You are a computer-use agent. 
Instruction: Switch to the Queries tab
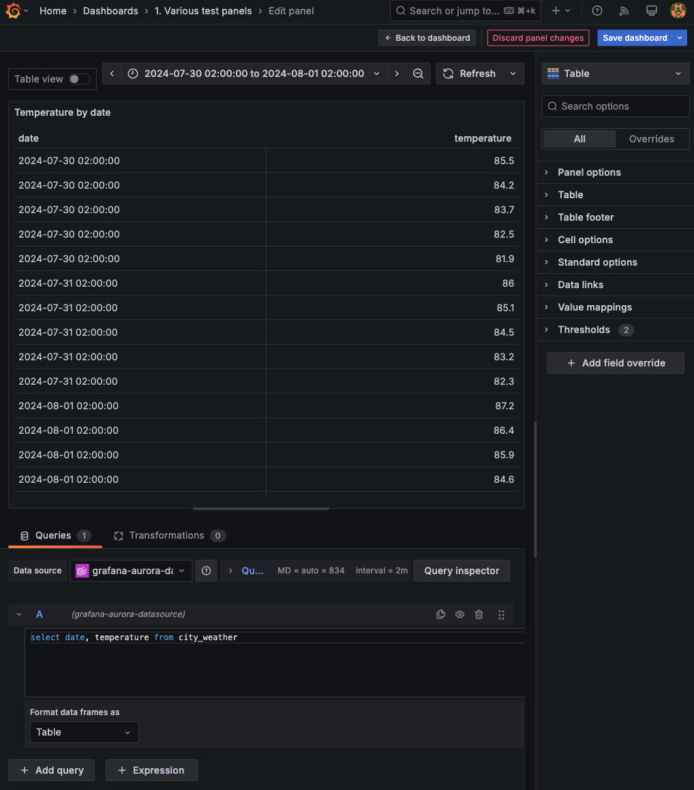[55, 535]
